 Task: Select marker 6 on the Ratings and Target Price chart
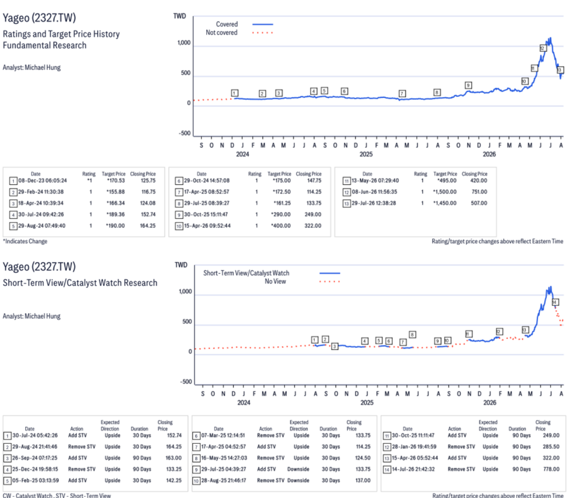click(345, 91)
